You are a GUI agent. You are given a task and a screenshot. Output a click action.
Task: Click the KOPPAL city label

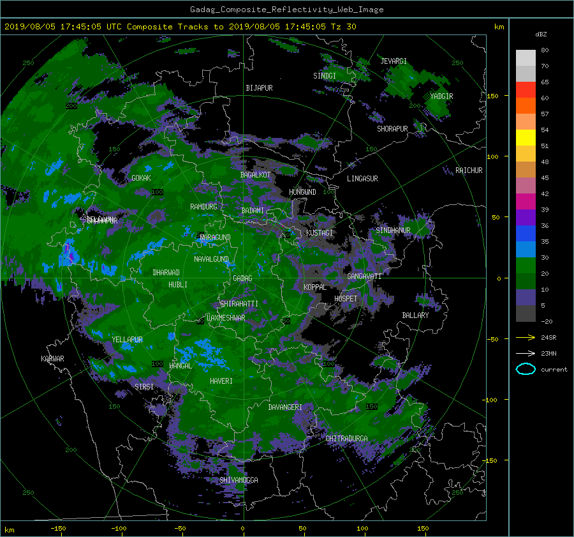(x=315, y=287)
